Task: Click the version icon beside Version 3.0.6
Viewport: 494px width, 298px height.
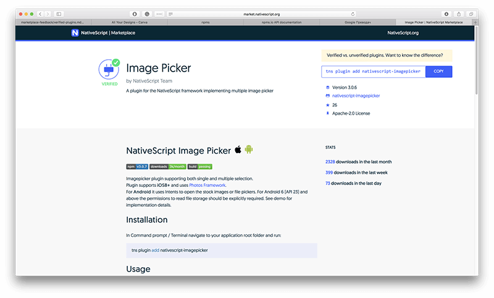Action: pos(328,88)
